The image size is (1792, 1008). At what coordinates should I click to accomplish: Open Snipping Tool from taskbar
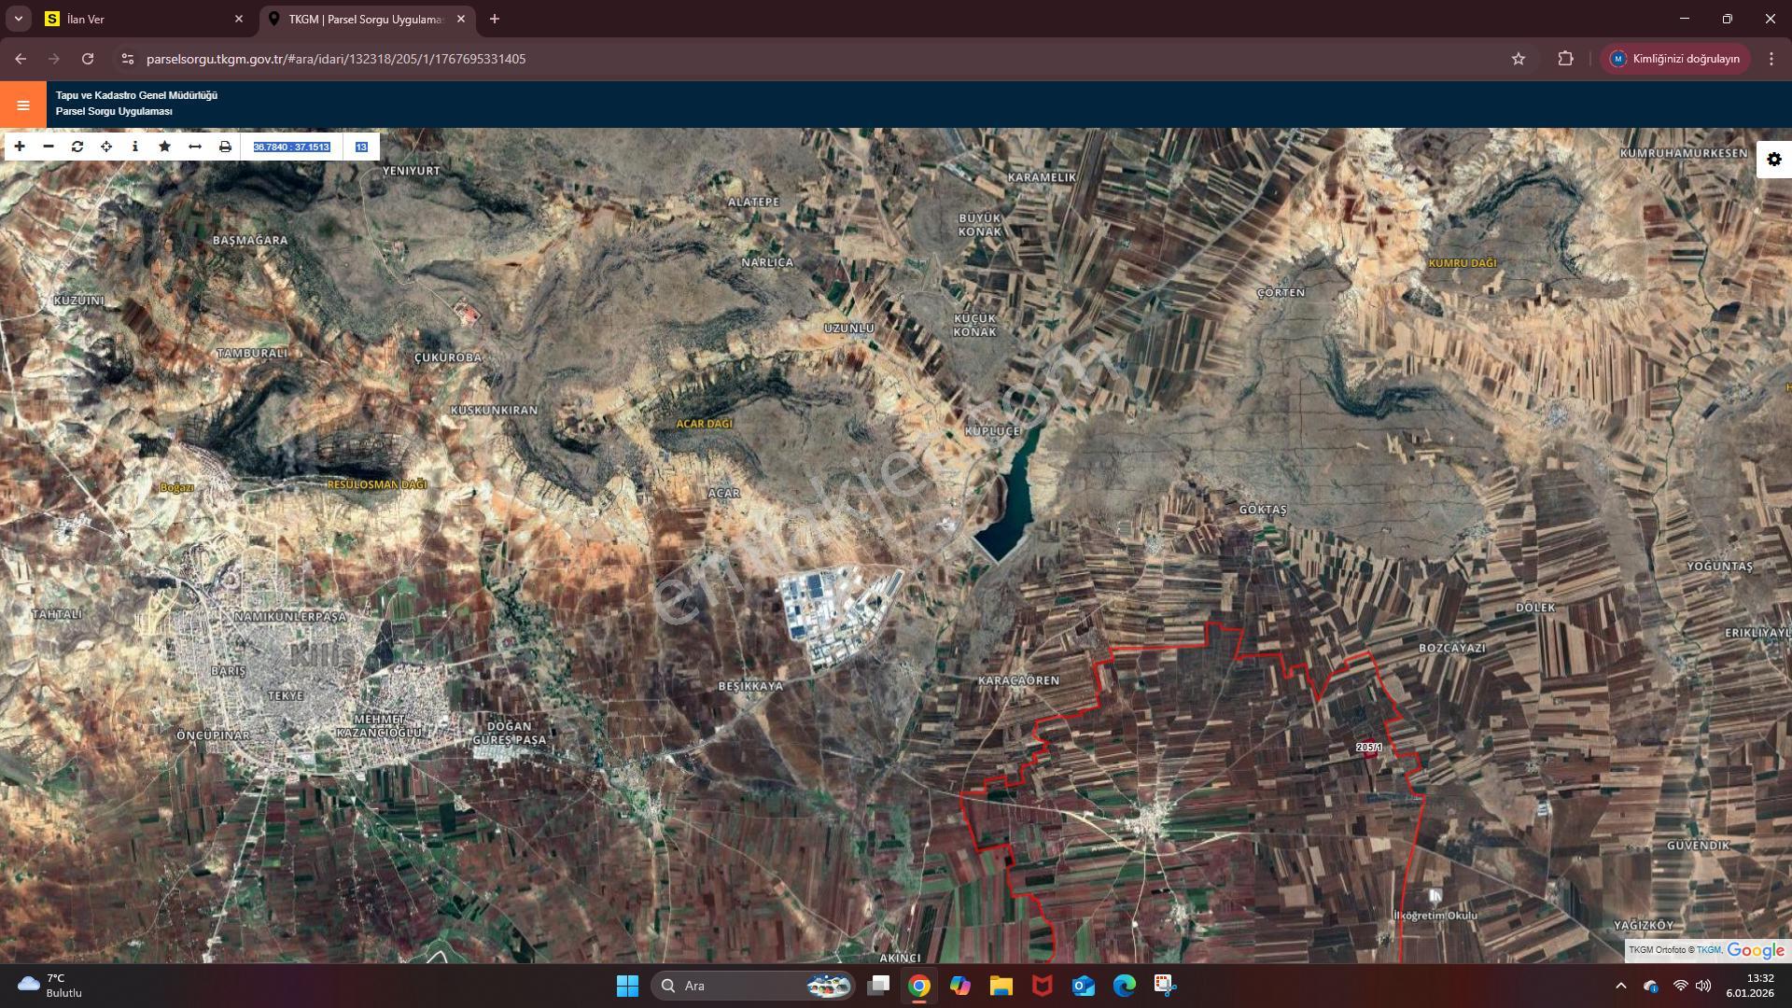click(x=1165, y=986)
